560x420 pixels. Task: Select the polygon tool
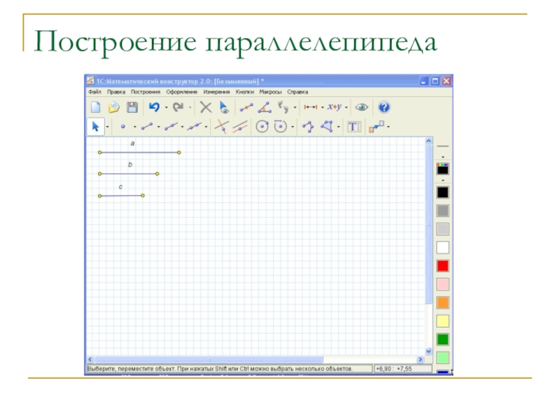[x=327, y=127]
